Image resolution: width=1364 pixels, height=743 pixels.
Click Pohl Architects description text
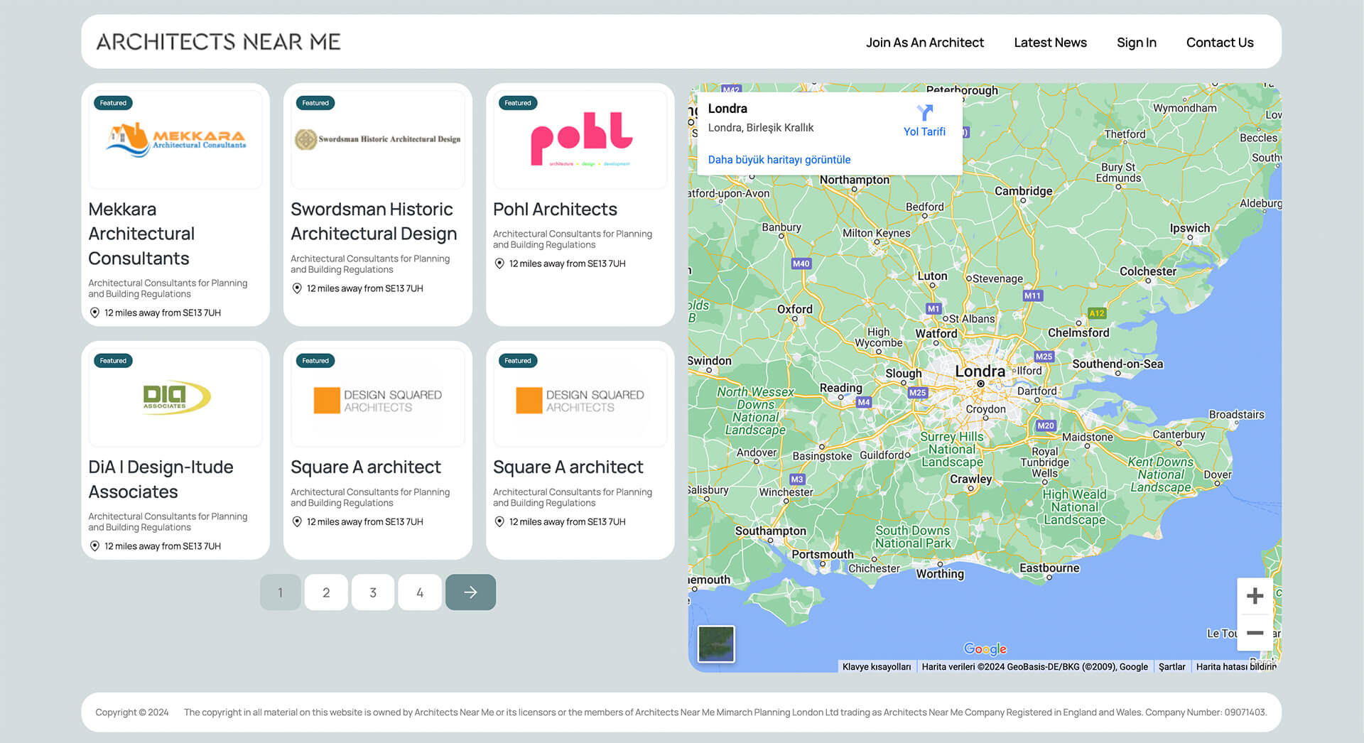(572, 239)
